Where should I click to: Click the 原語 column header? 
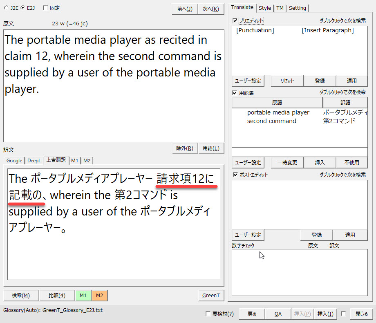[277, 102]
